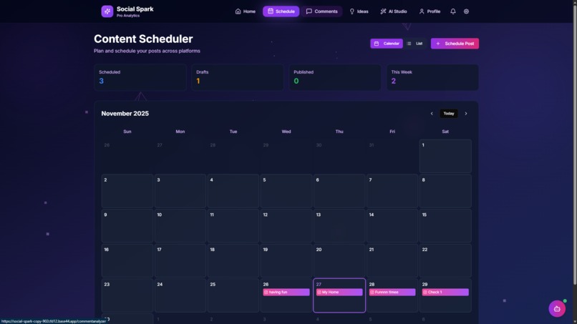This screenshot has width=577, height=324.
Task: Click the Scheduled stat card
Action: point(140,77)
